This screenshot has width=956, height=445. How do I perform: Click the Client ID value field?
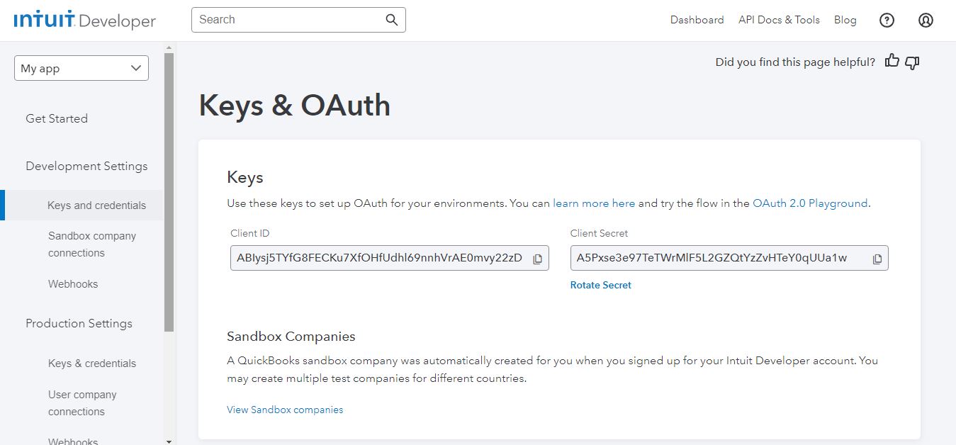click(x=390, y=258)
